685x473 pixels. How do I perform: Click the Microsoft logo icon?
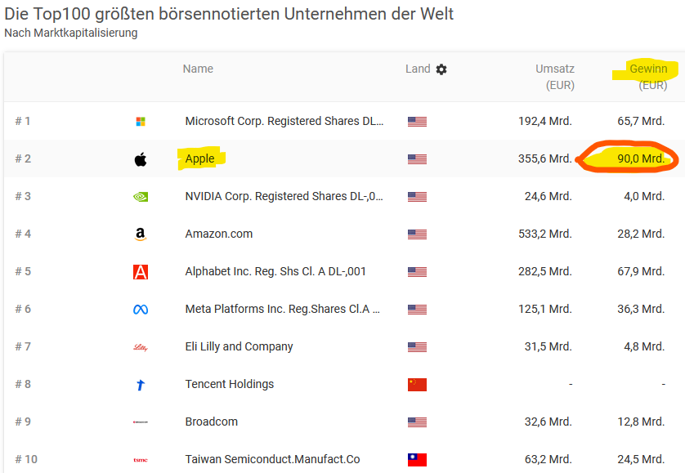[141, 121]
